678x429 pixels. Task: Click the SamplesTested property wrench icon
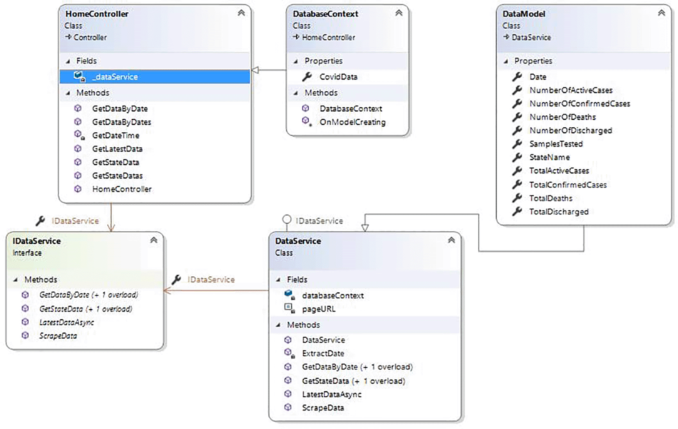517,143
